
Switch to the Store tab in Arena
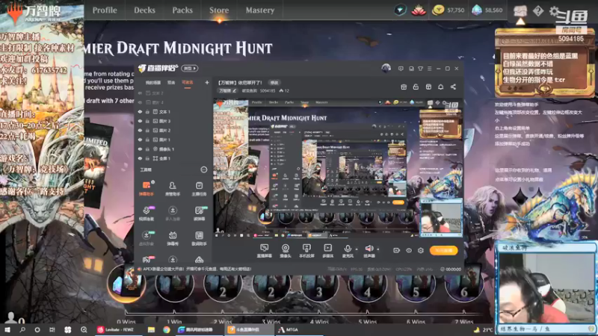[x=219, y=10]
